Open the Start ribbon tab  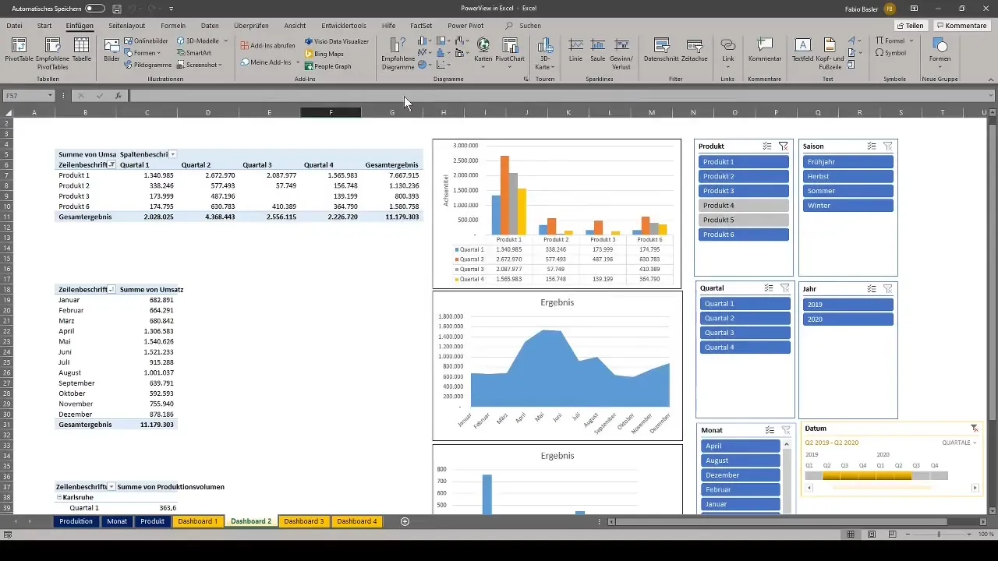click(x=44, y=26)
